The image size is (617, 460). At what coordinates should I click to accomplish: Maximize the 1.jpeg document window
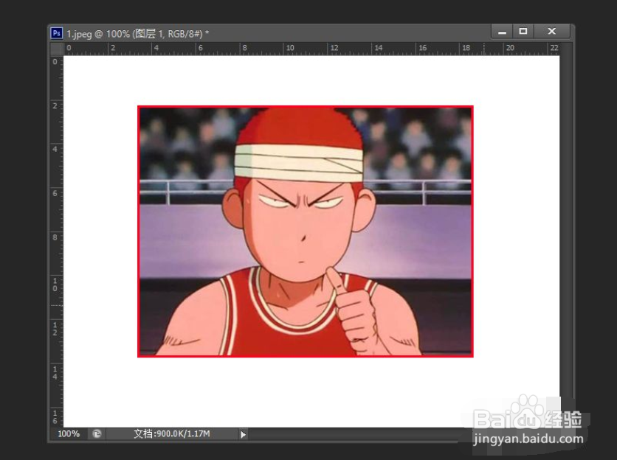523,32
